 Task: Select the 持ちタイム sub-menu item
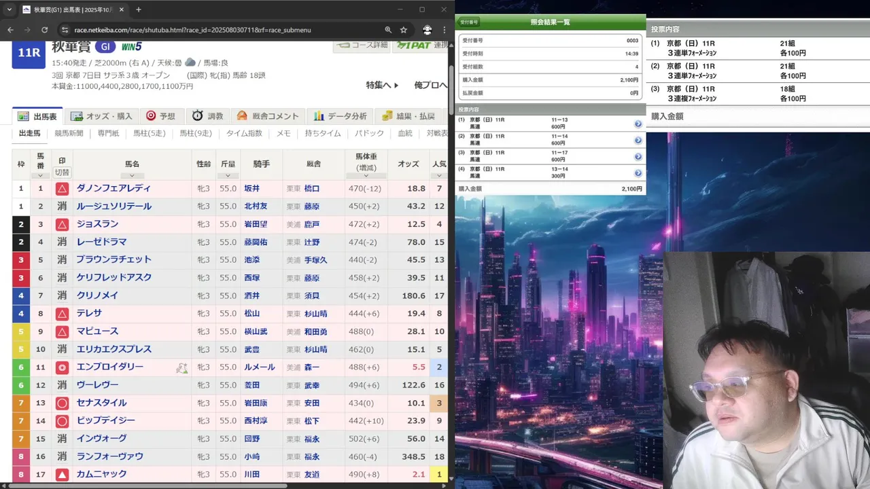[323, 133]
